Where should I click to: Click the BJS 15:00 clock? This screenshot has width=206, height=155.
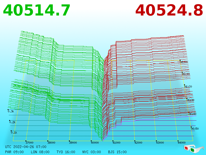(x=117, y=152)
